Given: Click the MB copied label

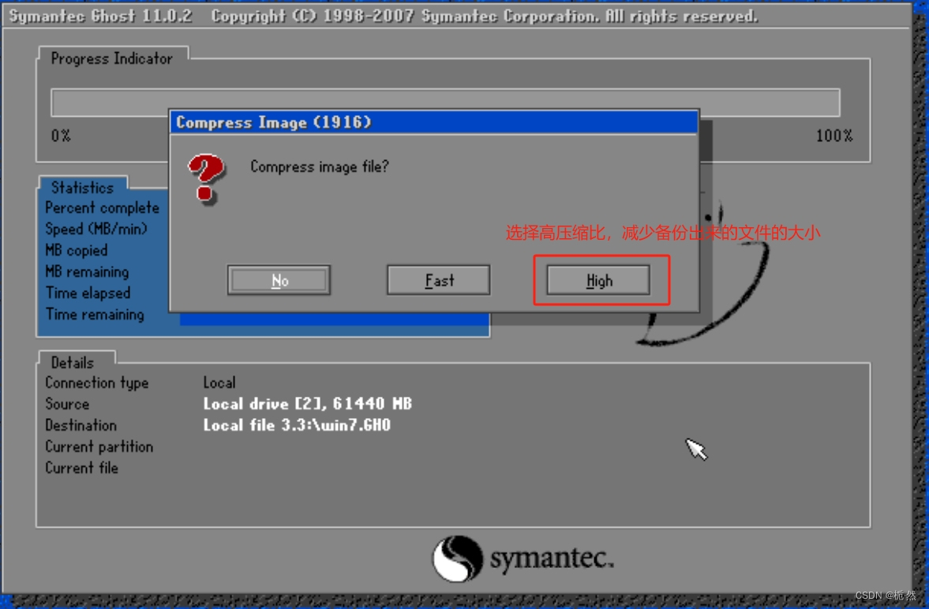Looking at the screenshot, I should pyautogui.click(x=77, y=251).
